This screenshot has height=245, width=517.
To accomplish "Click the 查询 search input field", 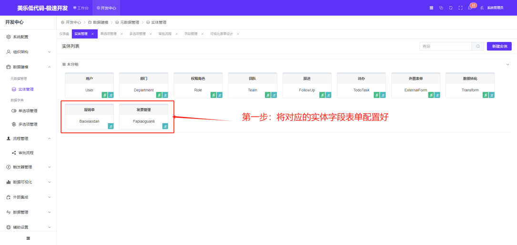I will (x=445, y=46).
